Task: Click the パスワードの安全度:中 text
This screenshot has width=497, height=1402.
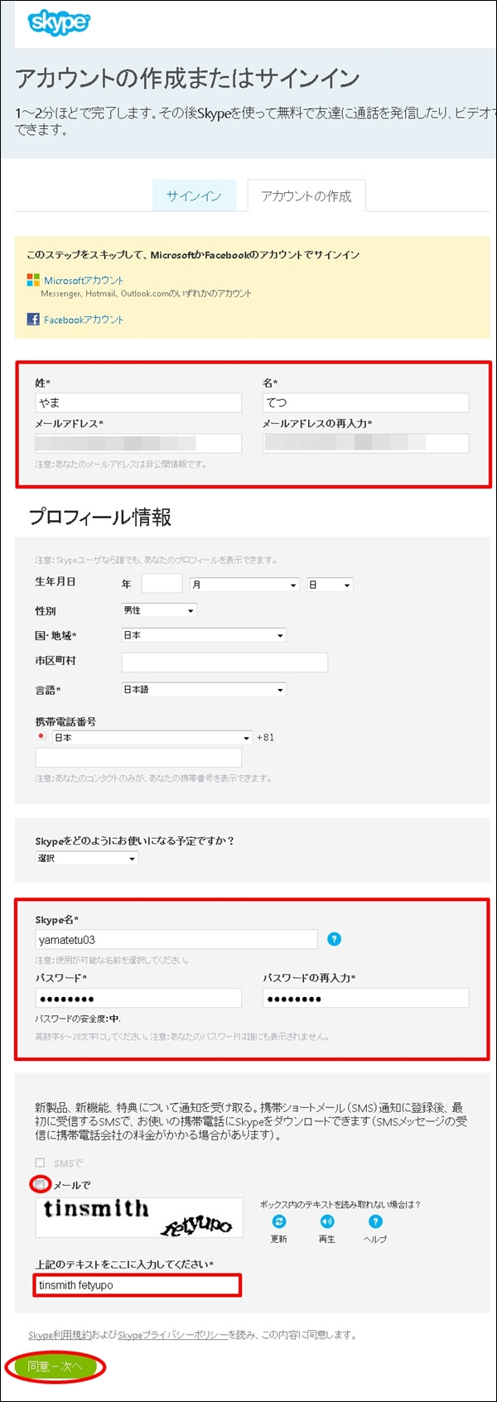Action: coord(78,1019)
